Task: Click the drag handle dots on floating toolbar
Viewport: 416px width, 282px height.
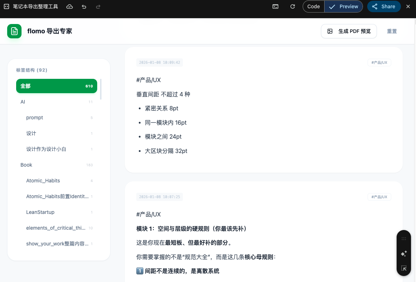Action: [x=404, y=239]
